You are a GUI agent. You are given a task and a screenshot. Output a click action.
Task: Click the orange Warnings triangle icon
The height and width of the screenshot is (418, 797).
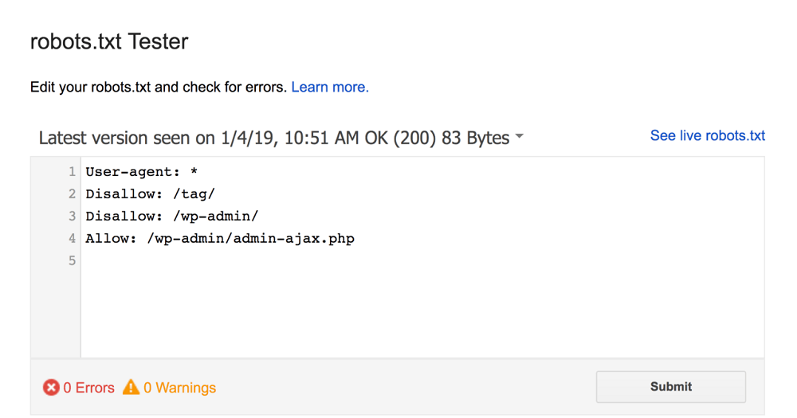(x=132, y=387)
